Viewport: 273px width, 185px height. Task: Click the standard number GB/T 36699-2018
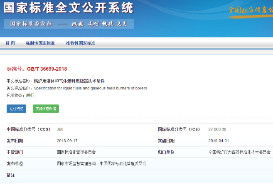(x=47, y=69)
